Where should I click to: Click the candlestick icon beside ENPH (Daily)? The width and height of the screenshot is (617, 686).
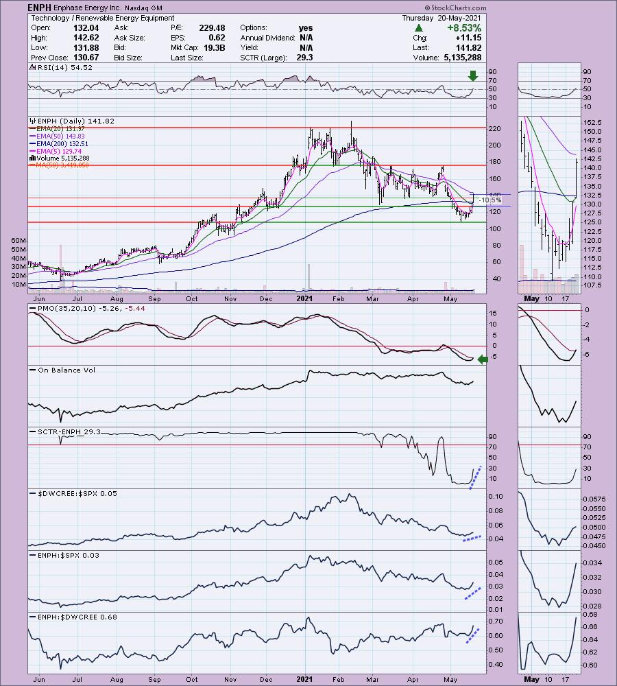click(x=32, y=121)
